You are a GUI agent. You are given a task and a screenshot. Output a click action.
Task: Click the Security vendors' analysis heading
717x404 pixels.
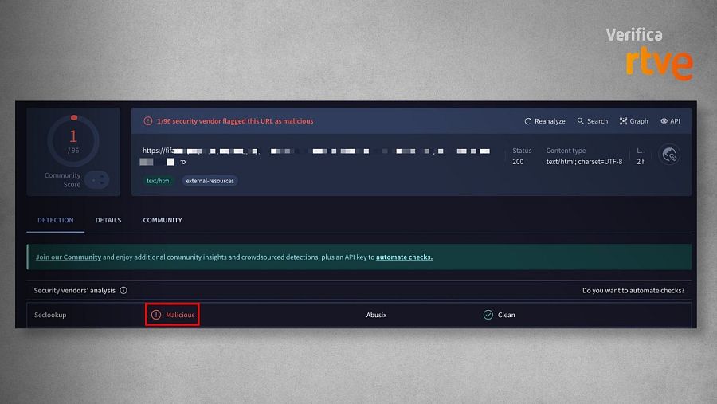click(x=75, y=291)
